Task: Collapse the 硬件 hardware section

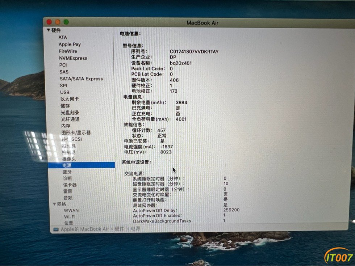Action: pyautogui.click(x=49, y=30)
